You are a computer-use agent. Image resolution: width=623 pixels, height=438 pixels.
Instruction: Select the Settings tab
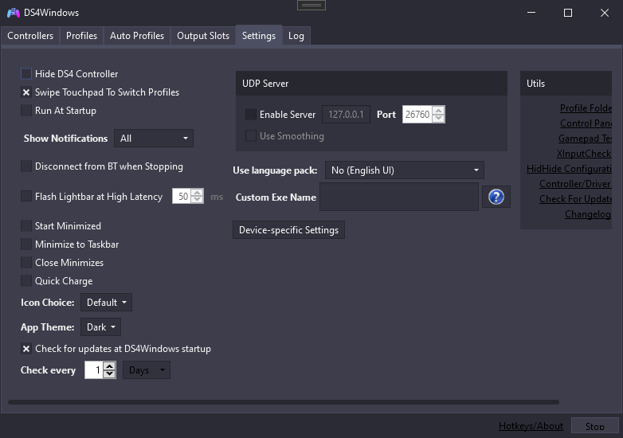tap(259, 36)
